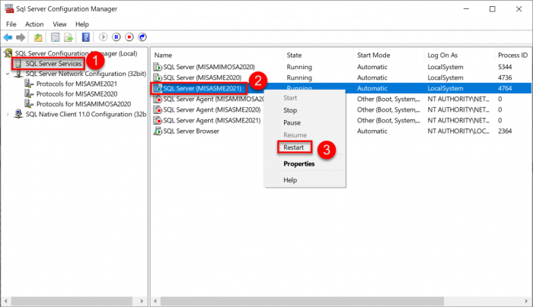
Task: Click the Up one level folder icon
Action: (x=38, y=37)
